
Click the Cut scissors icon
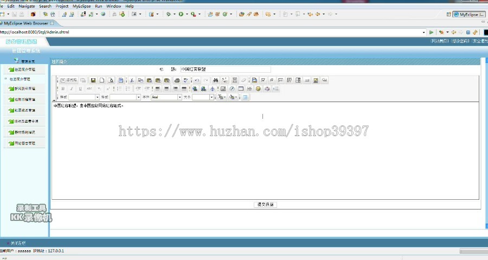click(x=132, y=80)
